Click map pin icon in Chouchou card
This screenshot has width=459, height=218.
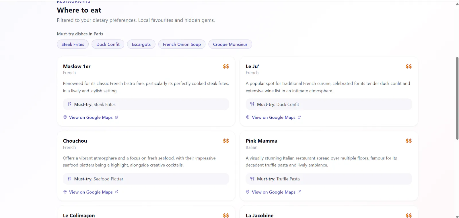click(x=65, y=192)
